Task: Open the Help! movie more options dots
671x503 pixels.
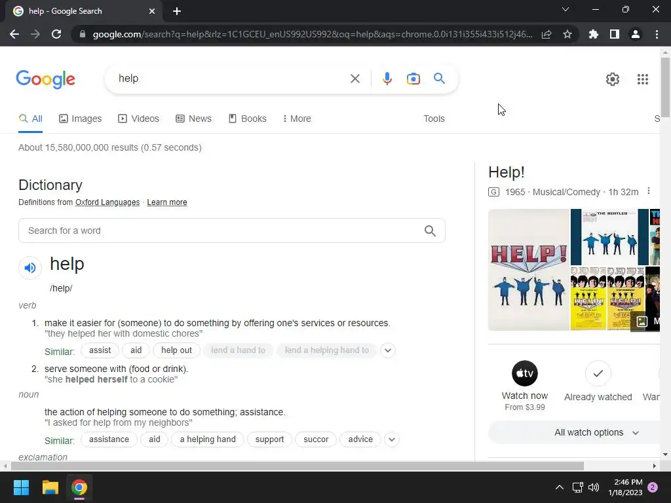Action: point(649,191)
